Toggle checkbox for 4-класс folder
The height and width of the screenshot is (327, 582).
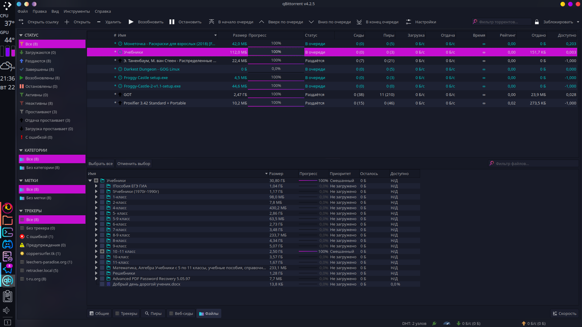(x=102, y=208)
